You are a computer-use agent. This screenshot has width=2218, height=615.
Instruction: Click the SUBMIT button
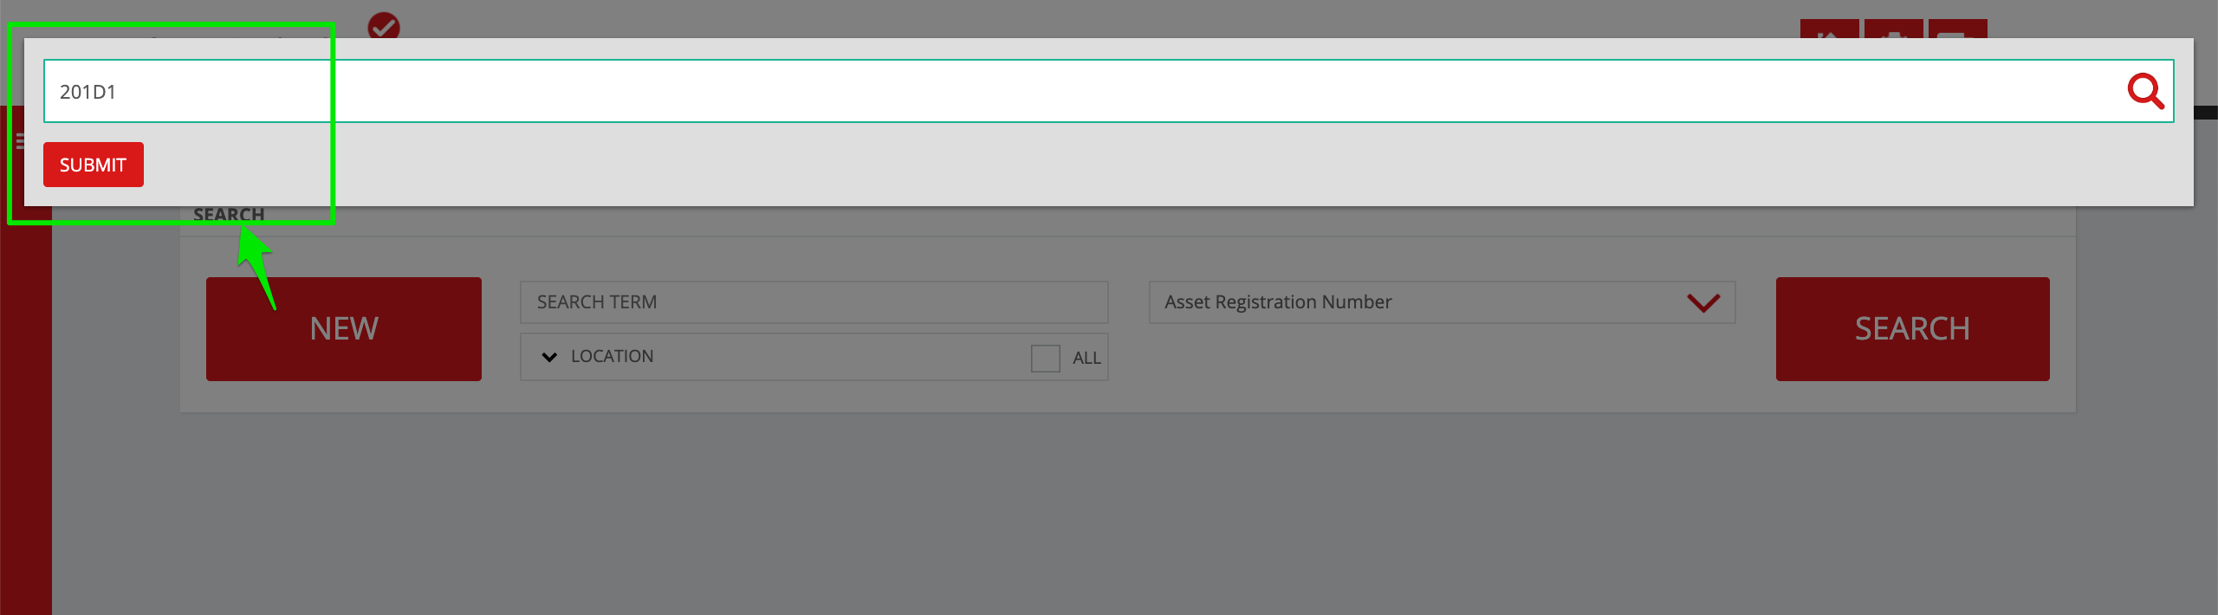click(94, 165)
